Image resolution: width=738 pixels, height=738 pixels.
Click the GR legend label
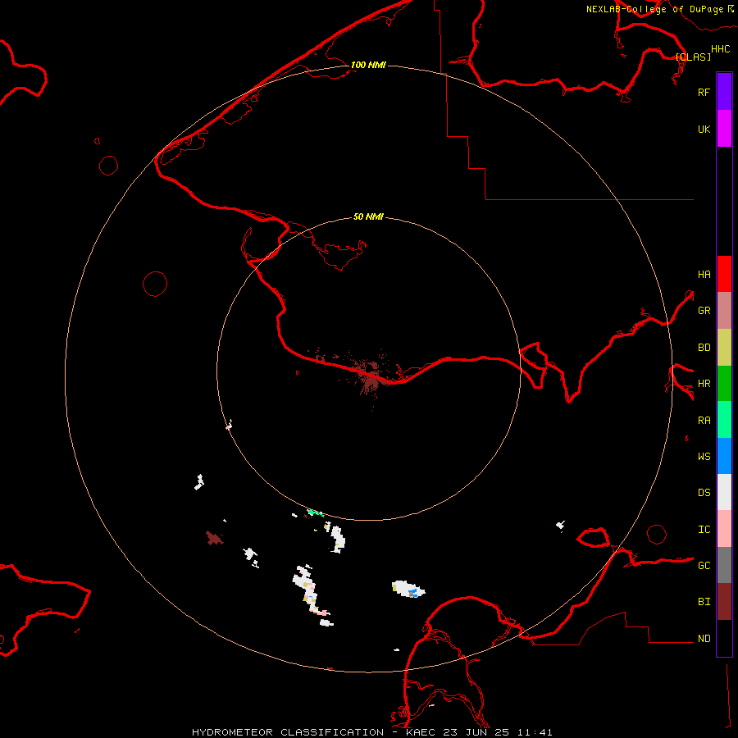(x=704, y=311)
